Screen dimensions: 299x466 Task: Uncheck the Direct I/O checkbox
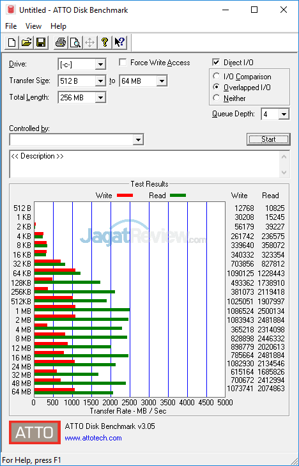pyautogui.click(x=216, y=63)
